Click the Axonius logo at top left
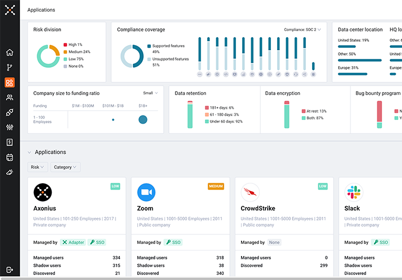 [9, 10]
